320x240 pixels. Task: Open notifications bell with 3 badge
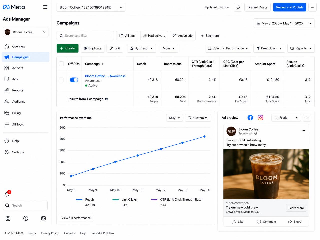7,194
